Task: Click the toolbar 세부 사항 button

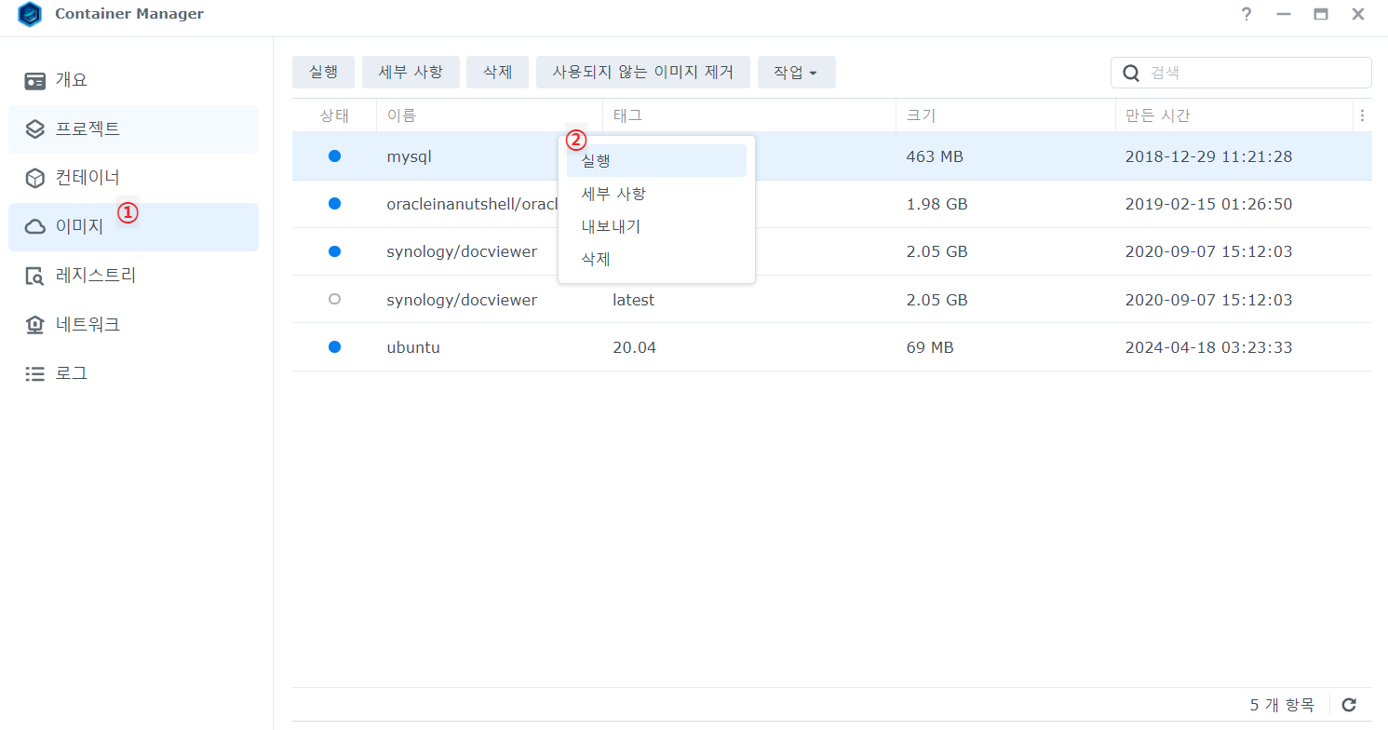Action: pyautogui.click(x=411, y=72)
